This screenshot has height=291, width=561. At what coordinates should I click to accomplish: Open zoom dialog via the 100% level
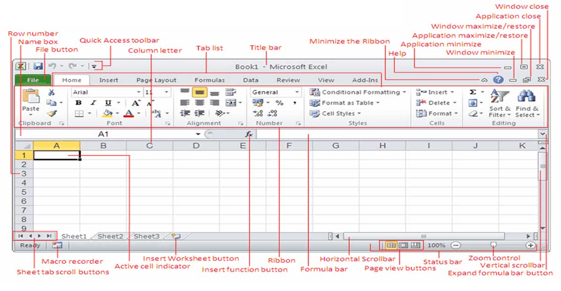(x=436, y=245)
